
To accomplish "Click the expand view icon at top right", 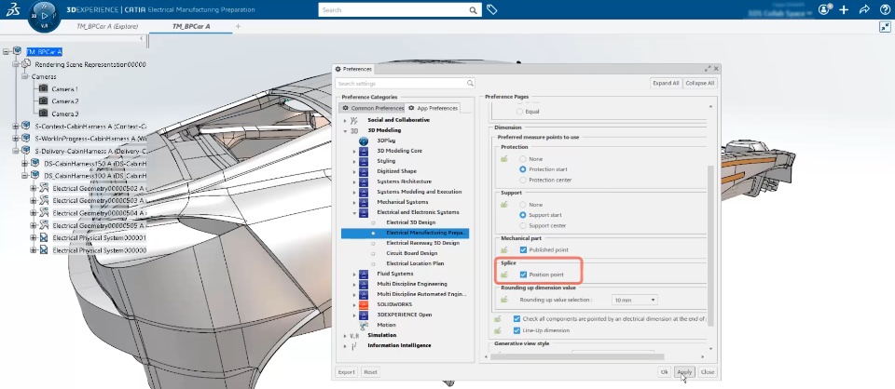I will [885, 27].
